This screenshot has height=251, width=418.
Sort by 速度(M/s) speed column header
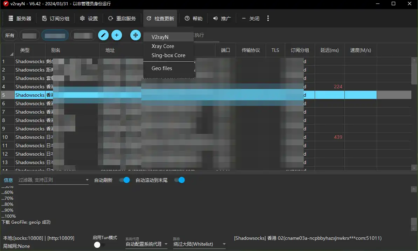361,50
